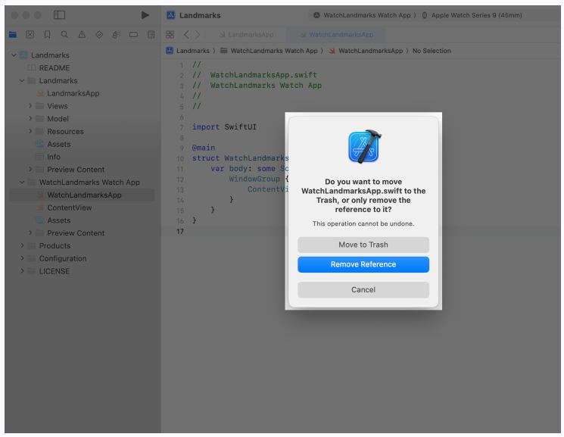Click the import SwiftUI code line
564x437 pixels.
(x=224, y=126)
